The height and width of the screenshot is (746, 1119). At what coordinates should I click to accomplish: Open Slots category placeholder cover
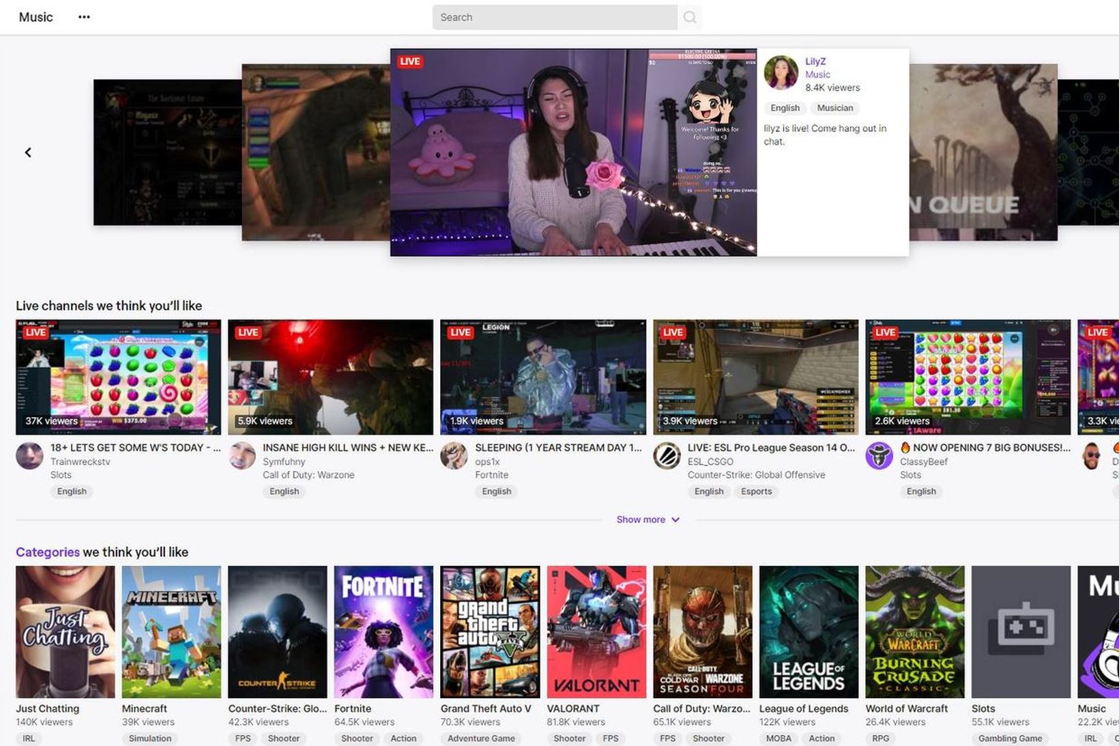click(x=1021, y=632)
